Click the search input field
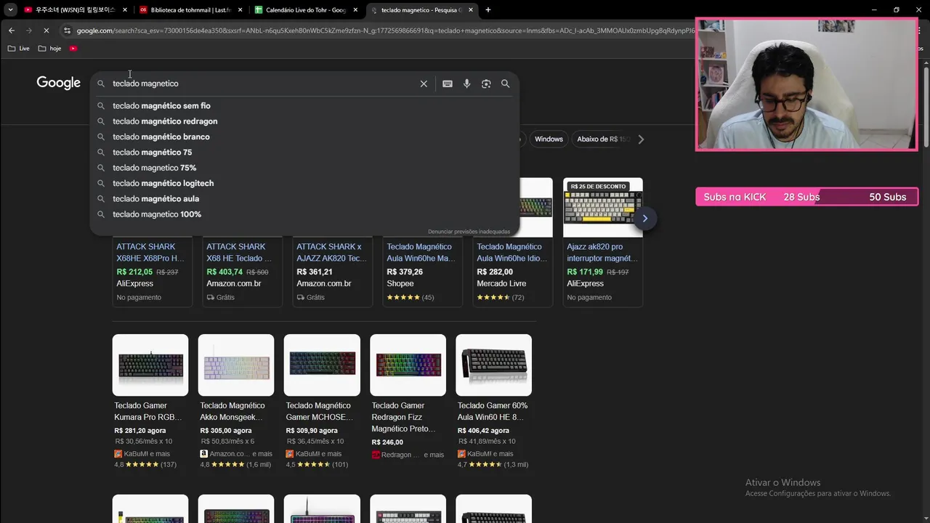This screenshot has height=523, width=930. coord(262,84)
